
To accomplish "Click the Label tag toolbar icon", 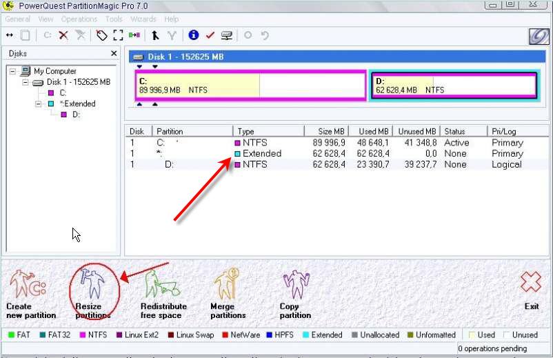I will (x=102, y=35).
